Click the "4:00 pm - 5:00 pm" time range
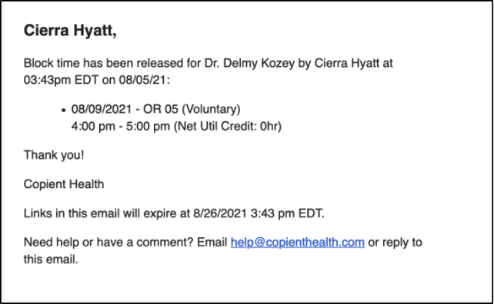The width and height of the screenshot is (494, 304). (121, 126)
